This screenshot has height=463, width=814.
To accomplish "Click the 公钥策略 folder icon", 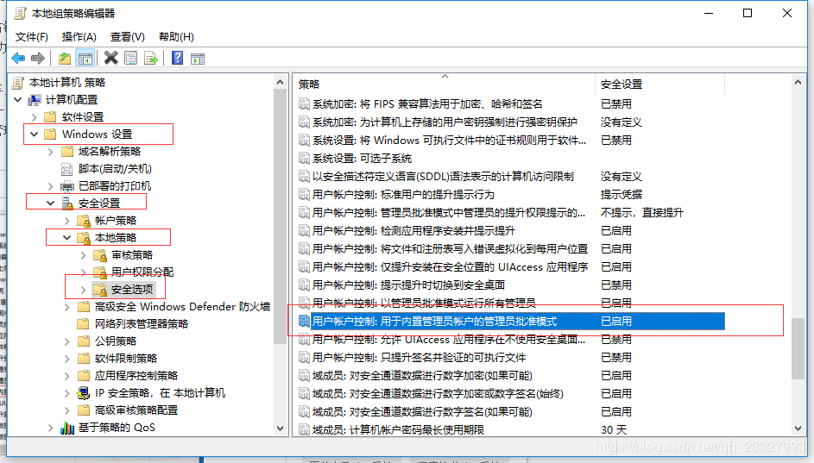I will (83, 341).
